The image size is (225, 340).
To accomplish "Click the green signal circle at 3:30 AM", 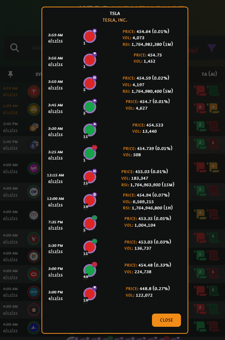I will tap(90, 130).
